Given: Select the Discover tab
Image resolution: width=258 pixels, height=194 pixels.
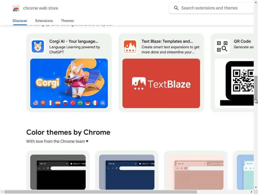Looking at the screenshot, I should (20, 21).
